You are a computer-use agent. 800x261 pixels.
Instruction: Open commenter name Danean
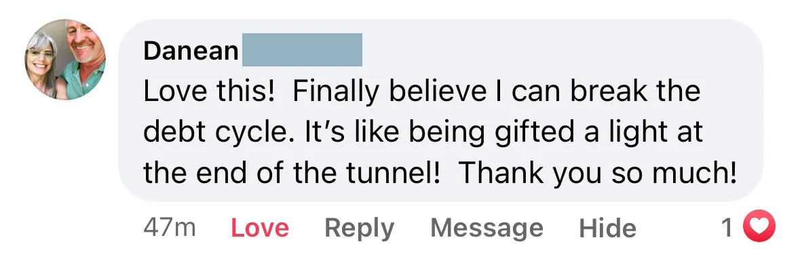click(191, 52)
